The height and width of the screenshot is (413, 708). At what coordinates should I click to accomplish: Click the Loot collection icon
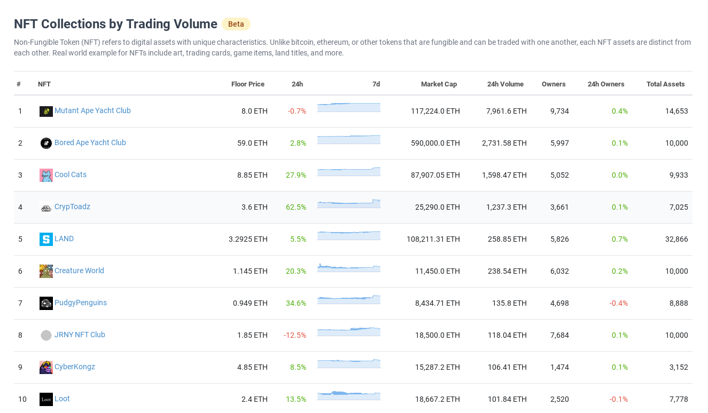tap(46, 399)
